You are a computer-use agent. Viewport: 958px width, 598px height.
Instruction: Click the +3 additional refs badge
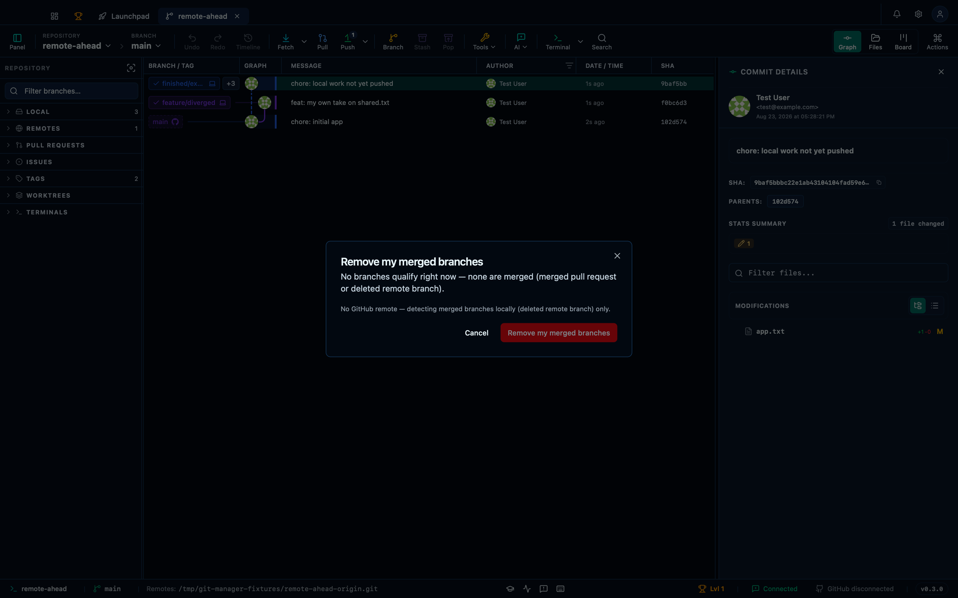[231, 83]
